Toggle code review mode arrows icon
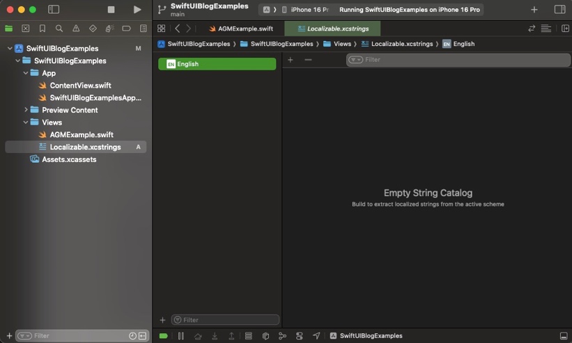This screenshot has width=572, height=343. tap(532, 29)
